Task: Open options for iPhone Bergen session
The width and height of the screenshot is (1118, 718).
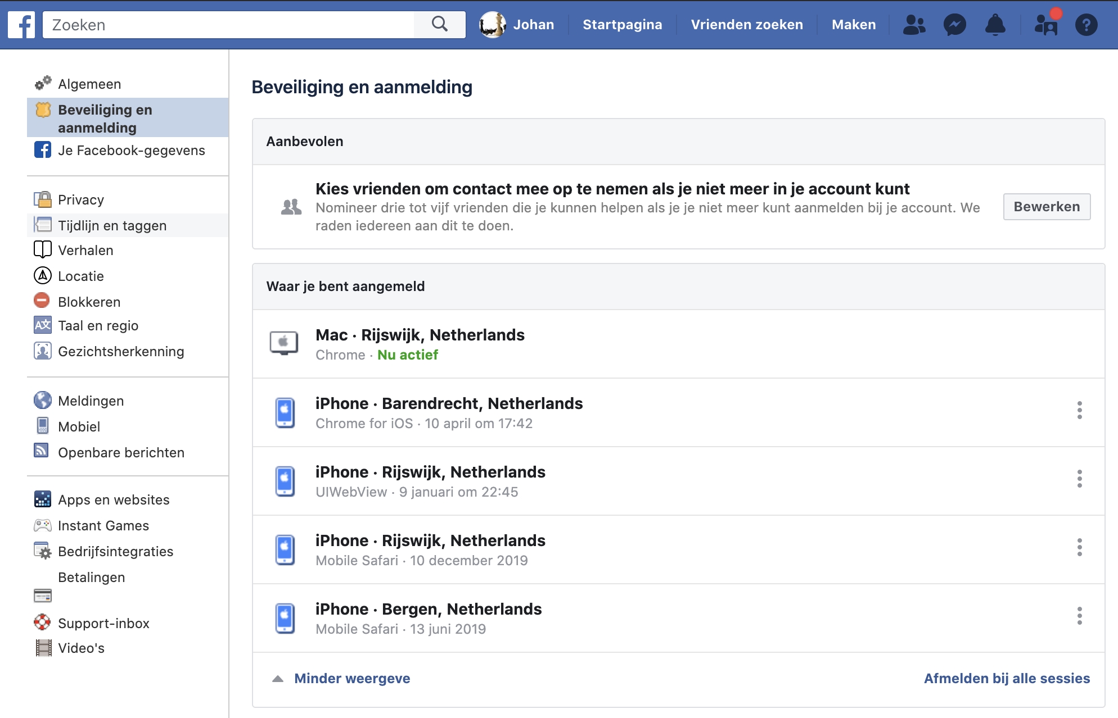Action: 1079,616
